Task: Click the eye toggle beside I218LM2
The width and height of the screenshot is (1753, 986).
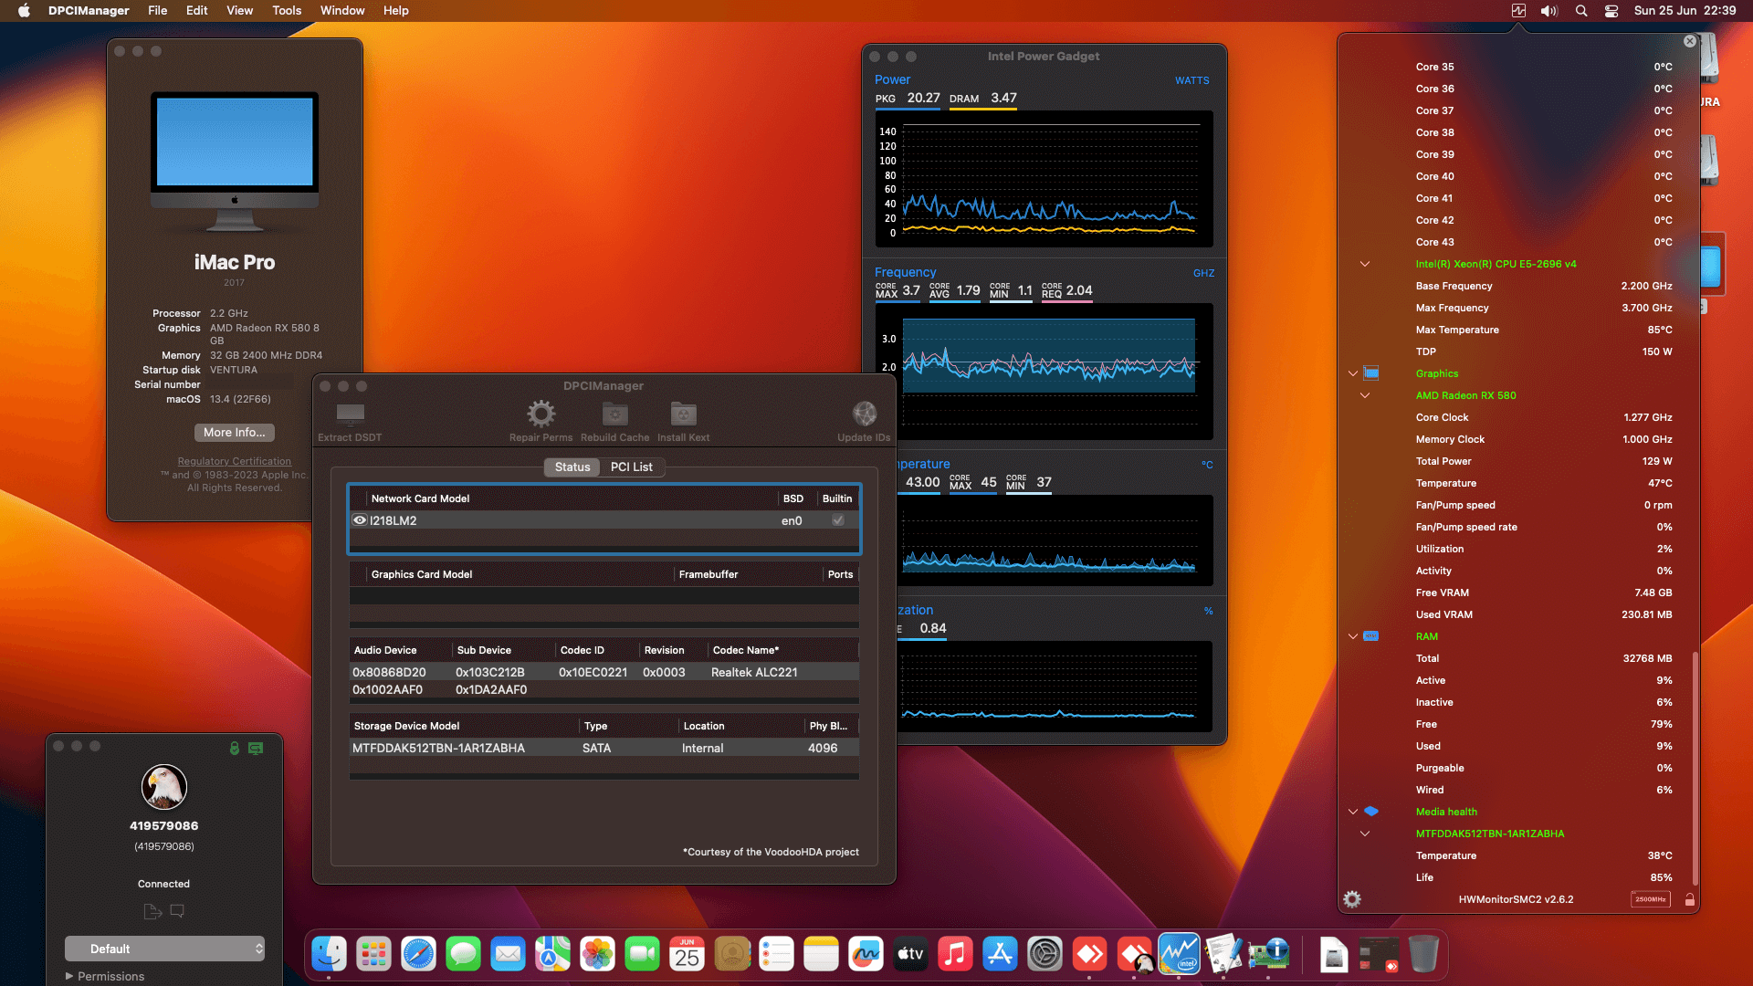Action: coord(359,519)
